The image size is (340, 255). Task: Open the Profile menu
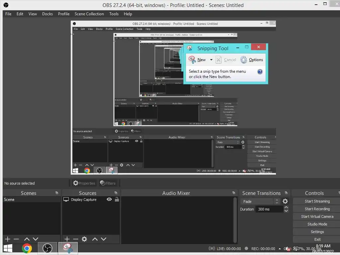tap(64, 14)
